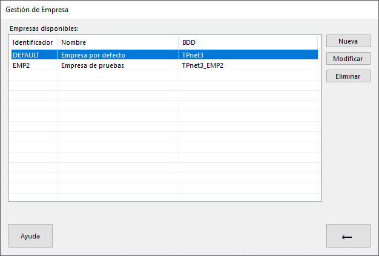Select the EMP2 identifier cell
This screenshot has width=379, height=256.
pyautogui.click(x=35, y=65)
